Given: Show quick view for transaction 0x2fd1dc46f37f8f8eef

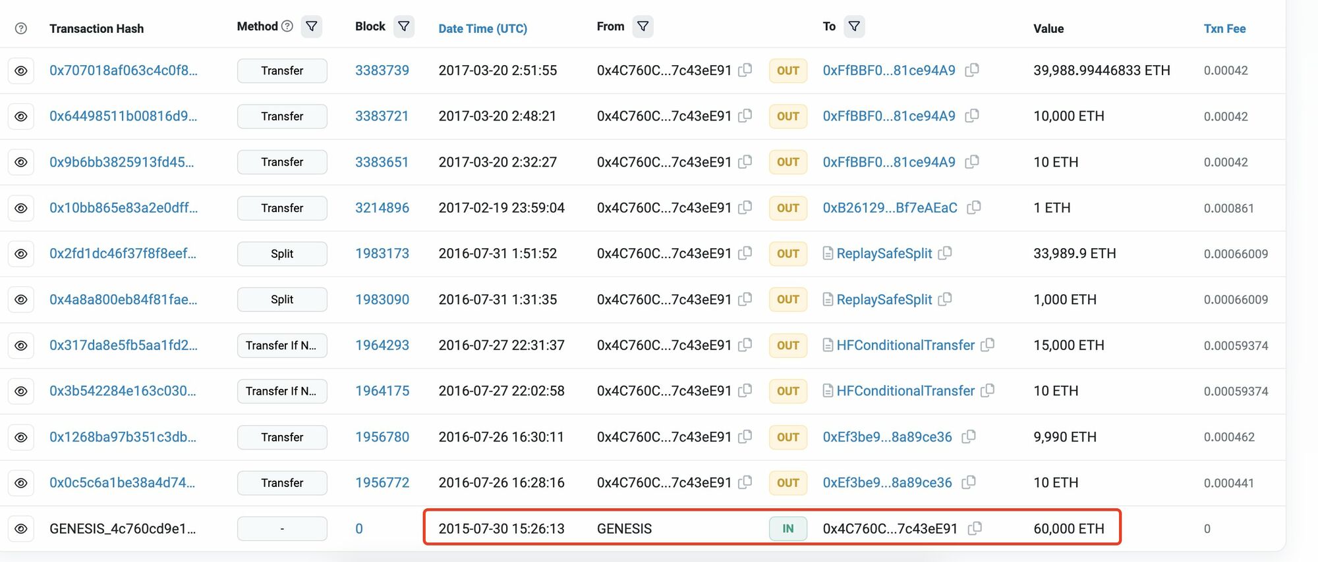Looking at the screenshot, I should (x=21, y=253).
